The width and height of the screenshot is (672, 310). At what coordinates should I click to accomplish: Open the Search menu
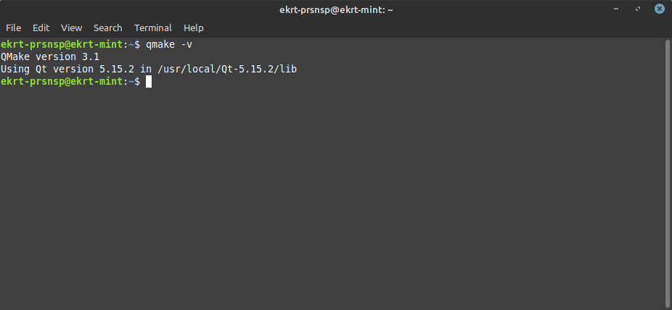click(x=107, y=28)
